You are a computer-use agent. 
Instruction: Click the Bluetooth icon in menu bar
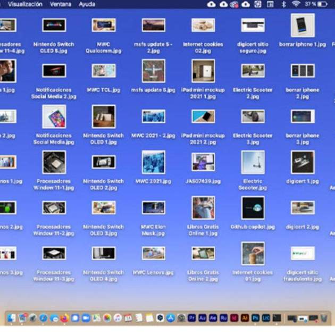[x=283, y=4]
